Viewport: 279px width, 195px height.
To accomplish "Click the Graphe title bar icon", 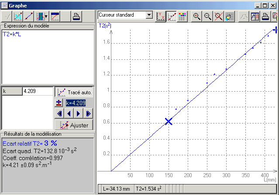I will (4, 6).
